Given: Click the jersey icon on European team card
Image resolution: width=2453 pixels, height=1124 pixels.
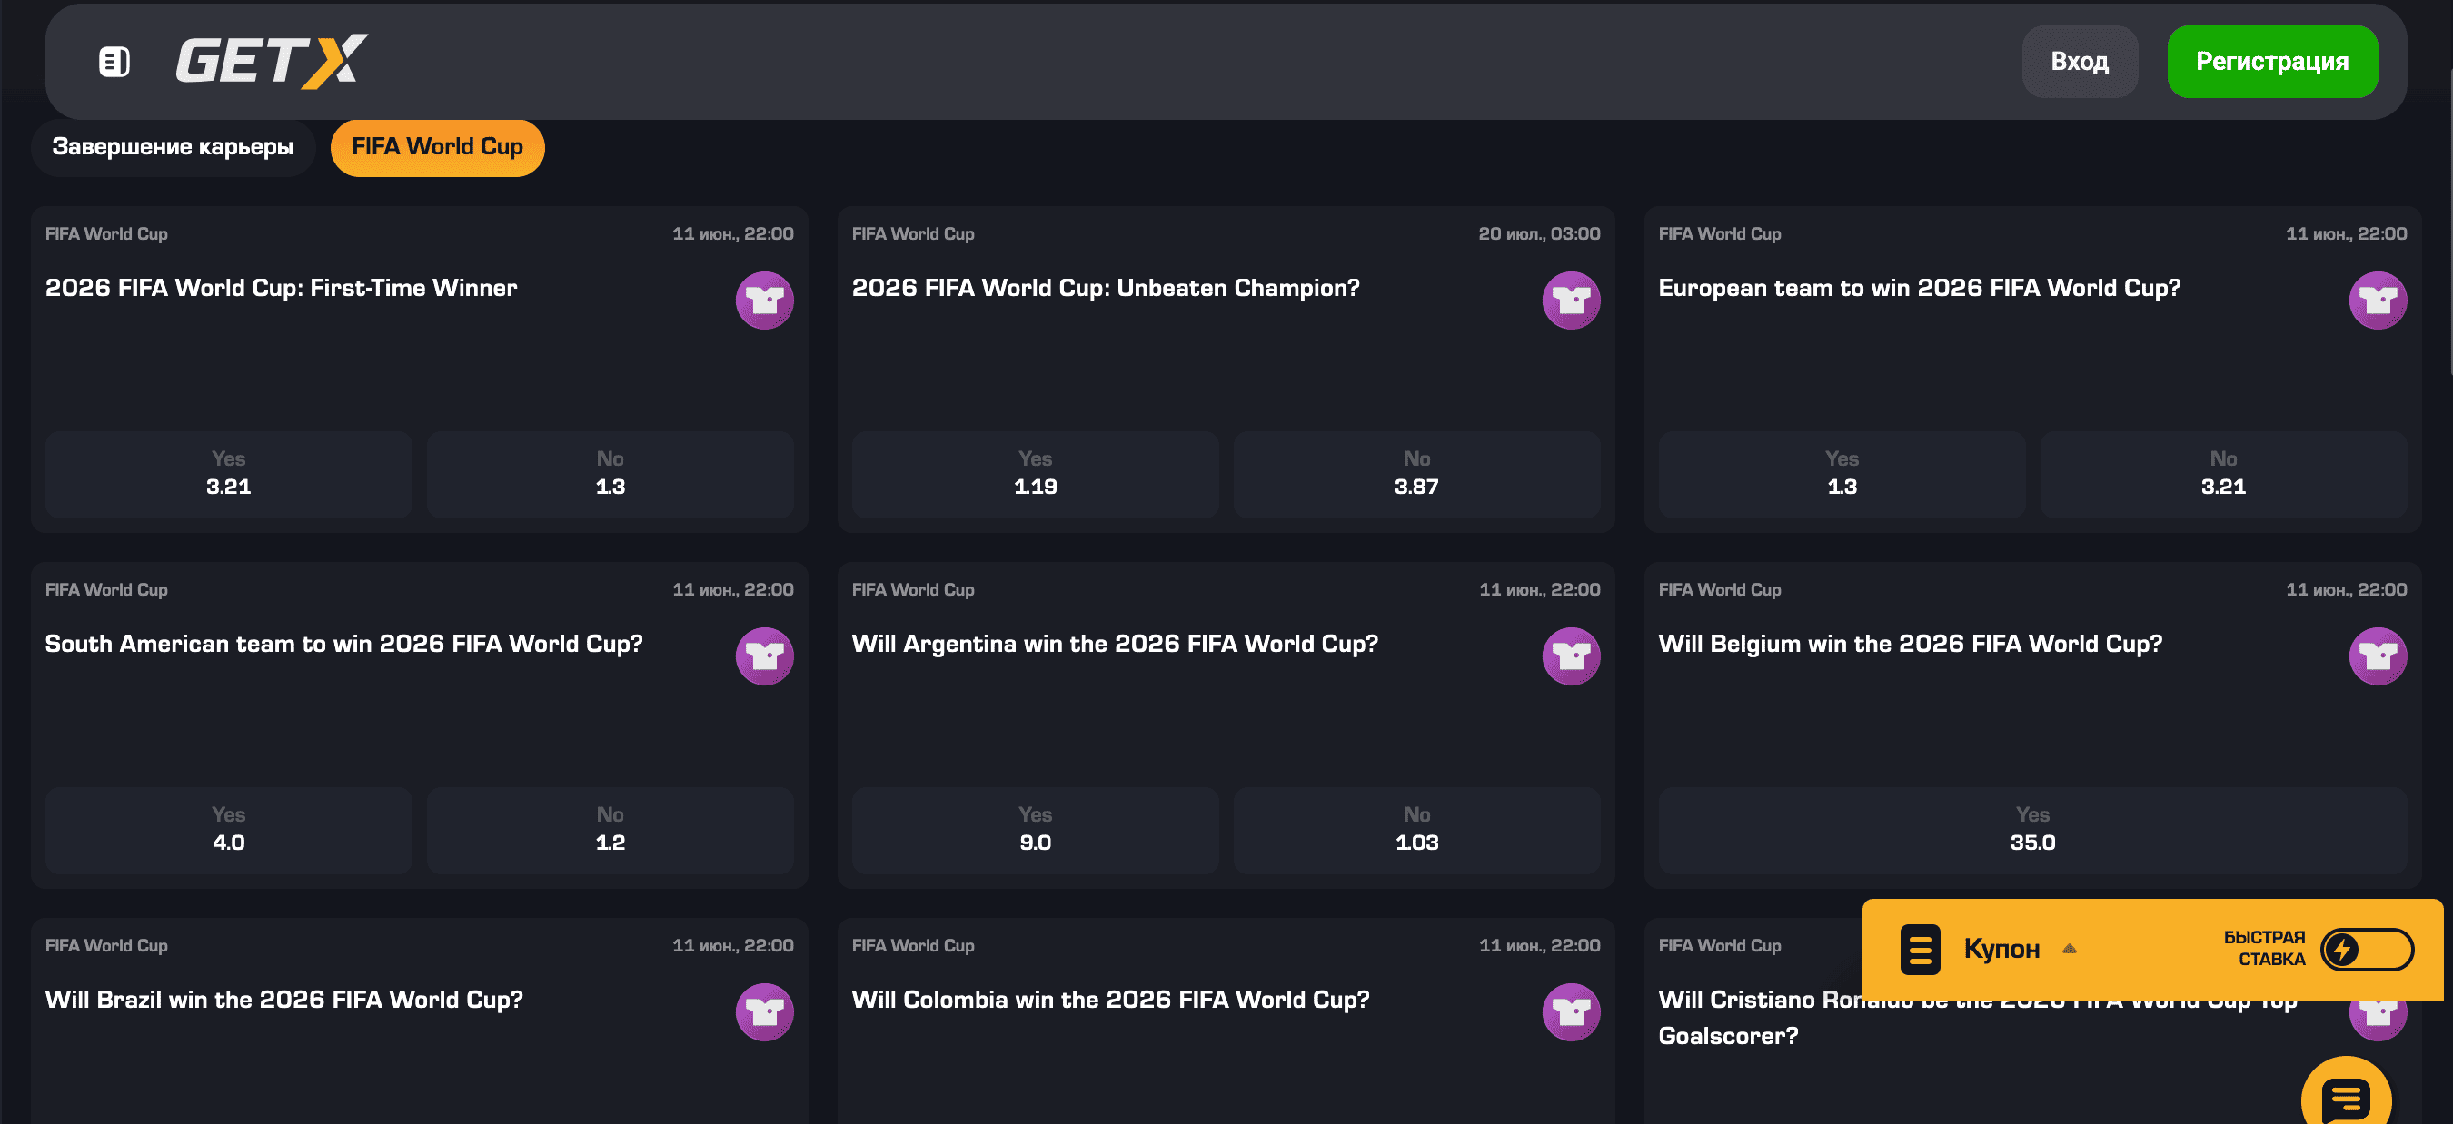Looking at the screenshot, I should 2377,301.
